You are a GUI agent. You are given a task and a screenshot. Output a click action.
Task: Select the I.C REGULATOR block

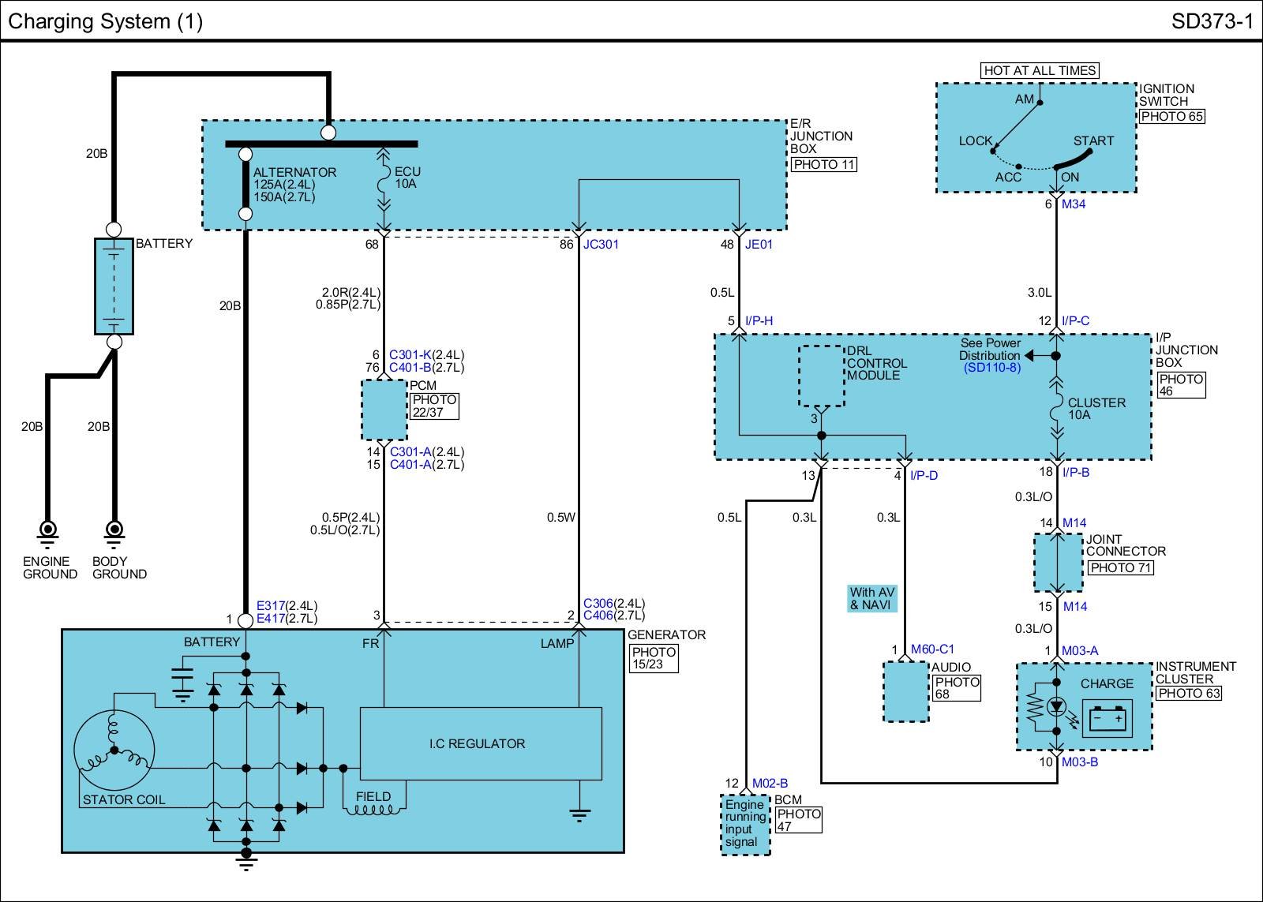coord(481,743)
